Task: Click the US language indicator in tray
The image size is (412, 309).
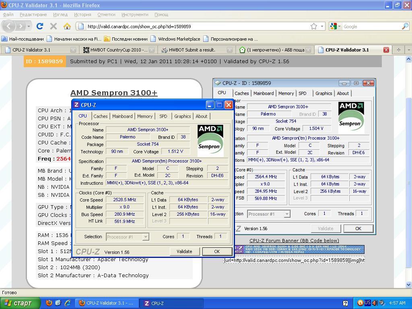Action: click(368, 303)
